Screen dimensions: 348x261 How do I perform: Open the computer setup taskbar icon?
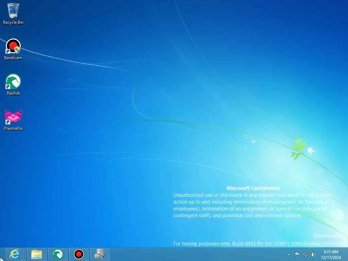(x=100, y=254)
